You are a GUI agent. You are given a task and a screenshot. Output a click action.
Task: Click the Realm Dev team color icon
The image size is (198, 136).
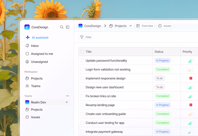click(27, 102)
